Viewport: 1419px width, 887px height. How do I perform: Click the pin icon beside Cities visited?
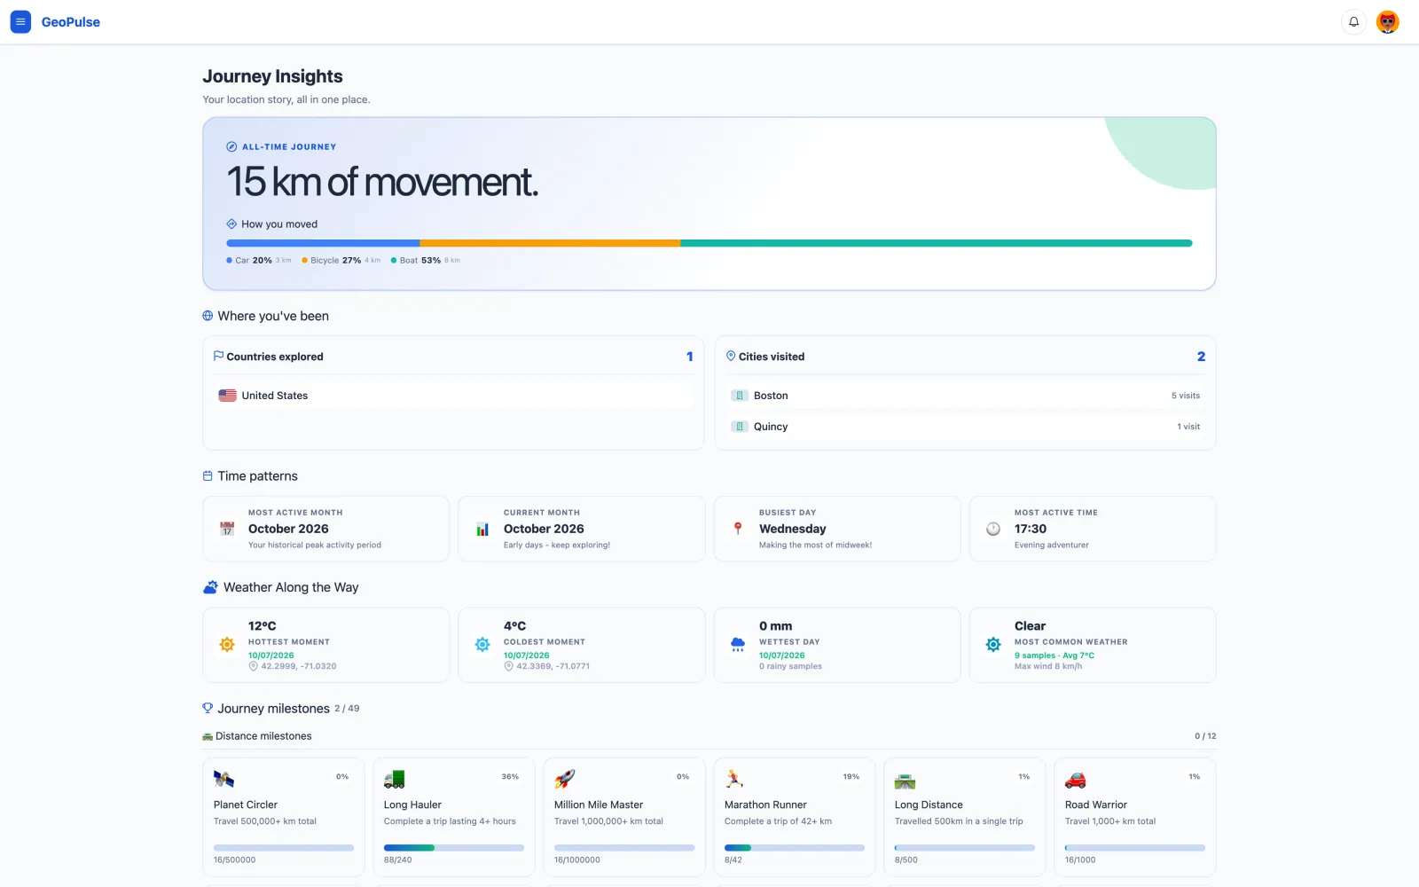tap(731, 356)
